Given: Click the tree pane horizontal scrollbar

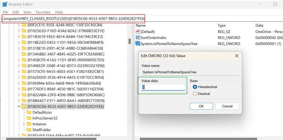Looking at the screenshot, I should 51,139.
